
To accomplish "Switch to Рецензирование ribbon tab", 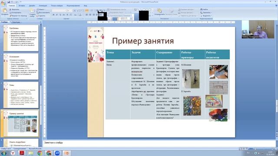I will click(x=73, y=6).
